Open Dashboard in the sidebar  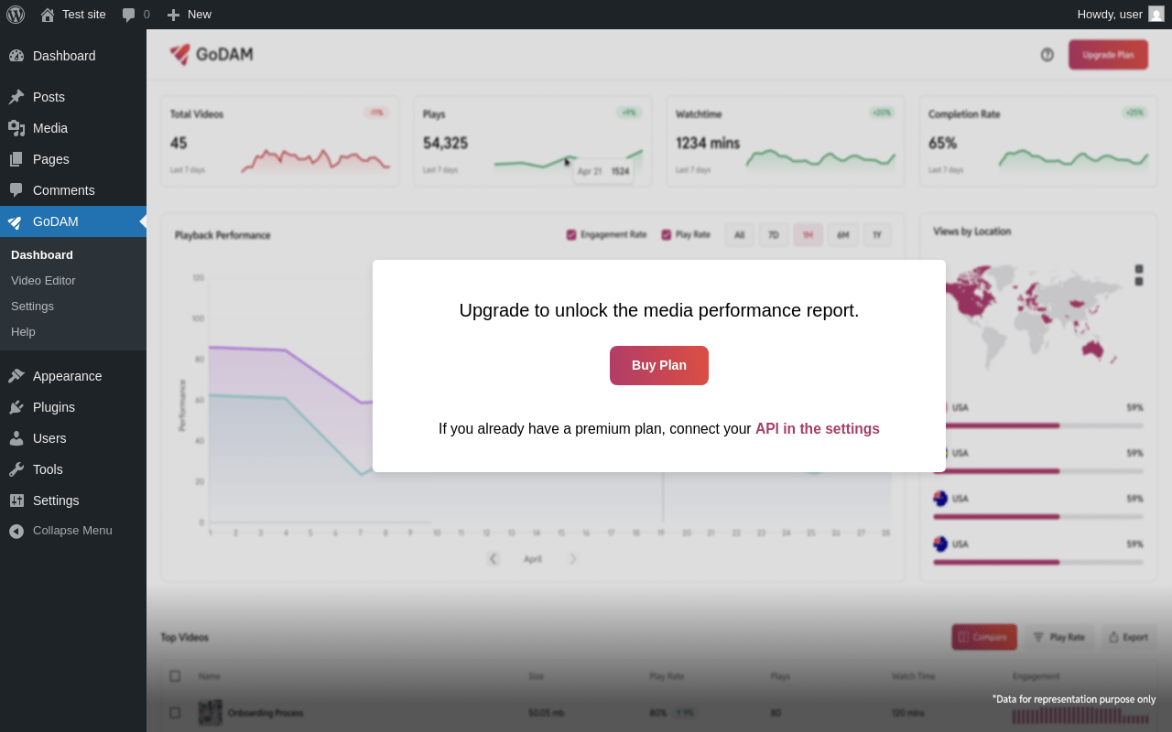(x=73, y=56)
